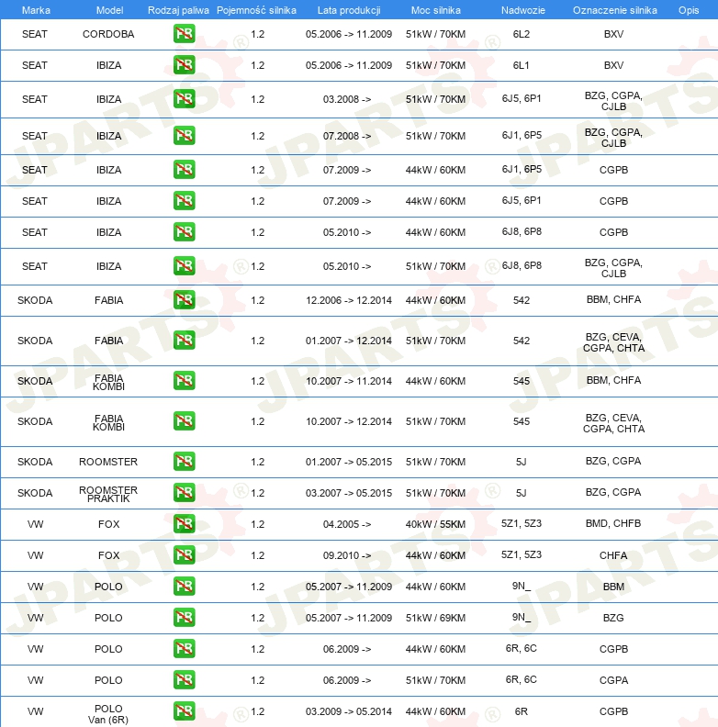Select the CGPA engine code in POLO row
Viewport: 718px width, 727px height.
tap(613, 680)
